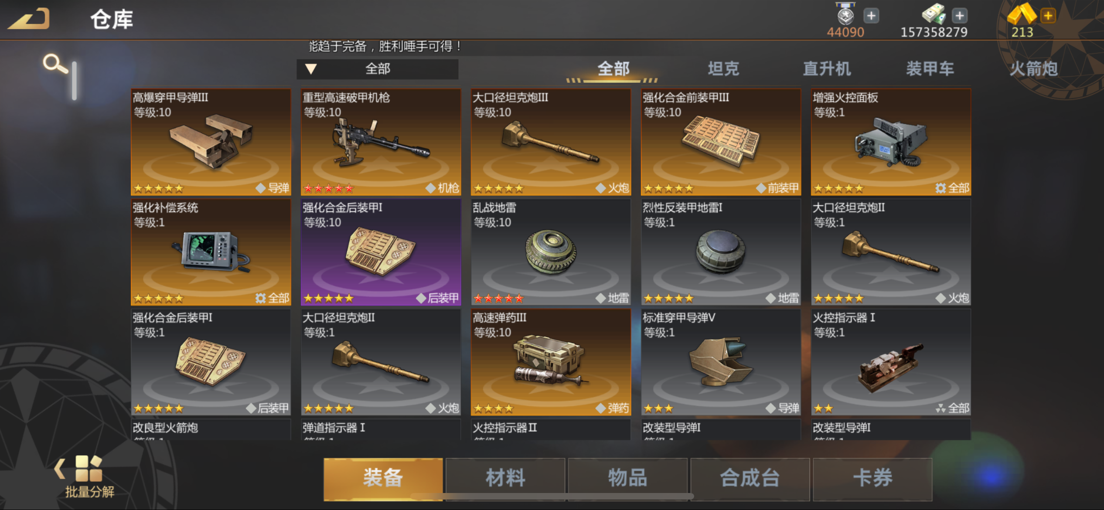Click the vertical slider bar beside search
The height and width of the screenshot is (510, 1104).
[75, 81]
